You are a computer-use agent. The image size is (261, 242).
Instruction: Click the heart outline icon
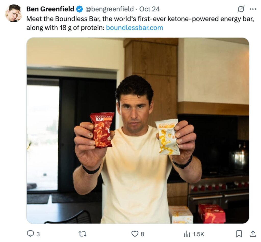point(136,234)
